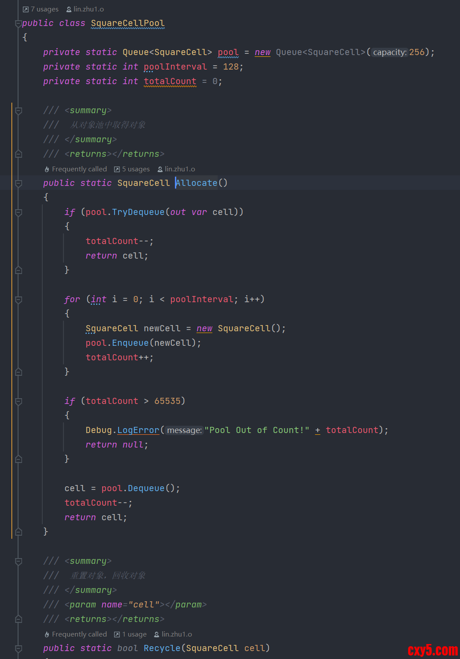This screenshot has width=460, height=659.
Task: Click the "message:" parameter hint in LogError
Action: point(184,430)
